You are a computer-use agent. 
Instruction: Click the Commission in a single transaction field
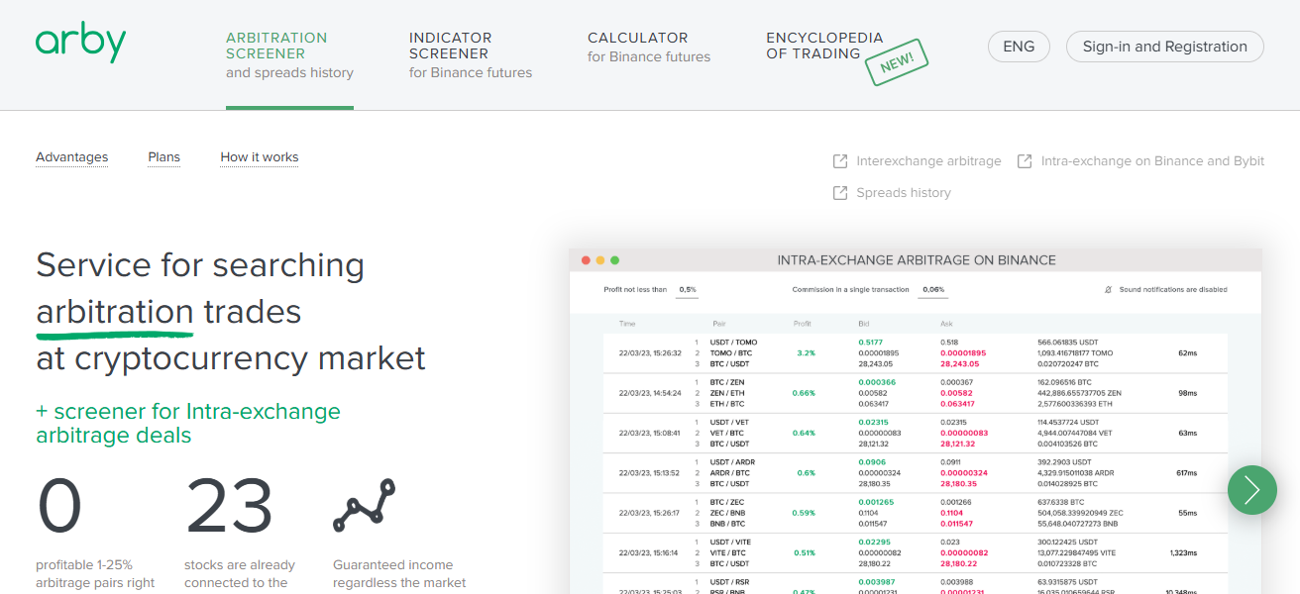click(931, 290)
